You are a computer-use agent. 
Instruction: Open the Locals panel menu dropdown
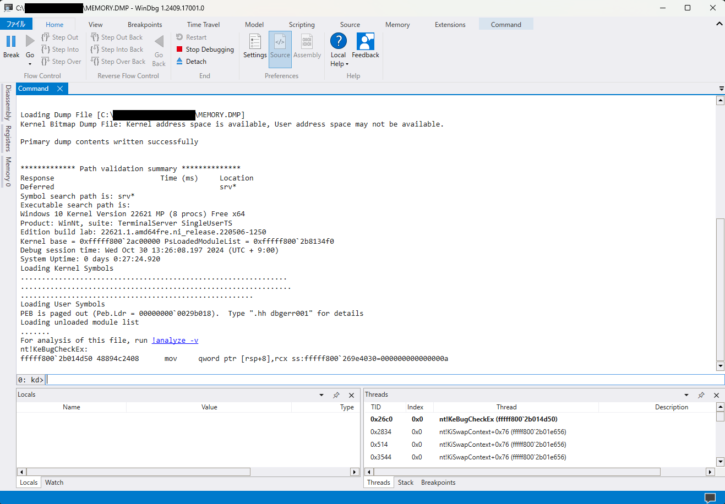321,395
